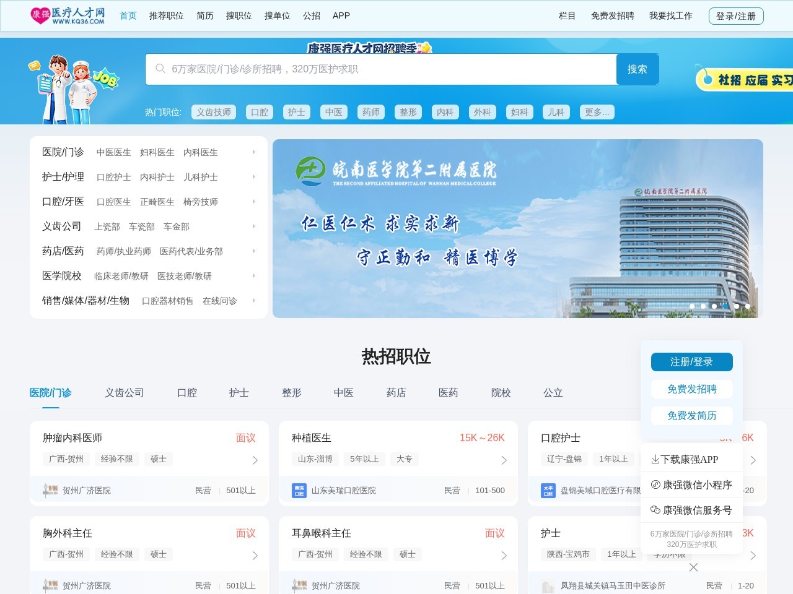Click the 山东美瑞口腔医院 logo icon
Screen dimensions: 793x594
(x=299, y=490)
